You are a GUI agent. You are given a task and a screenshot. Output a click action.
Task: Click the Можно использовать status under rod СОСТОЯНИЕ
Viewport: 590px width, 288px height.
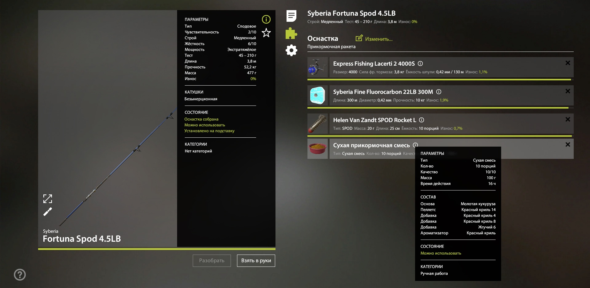pyautogui.click(x=205, y=125)
